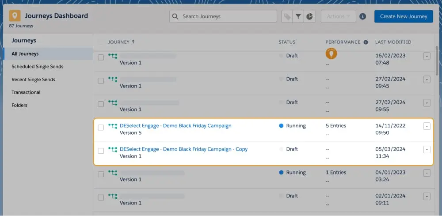The height and width of the screenshot is (216, 442).
Task: Click the tags icon next to search
Action: click(x=287, y=16)
